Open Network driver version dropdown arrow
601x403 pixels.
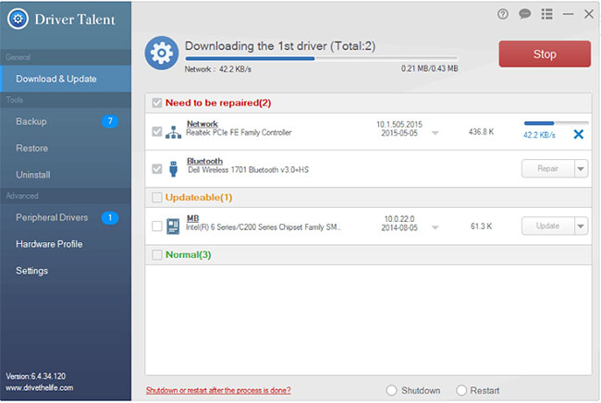(435, 133)
